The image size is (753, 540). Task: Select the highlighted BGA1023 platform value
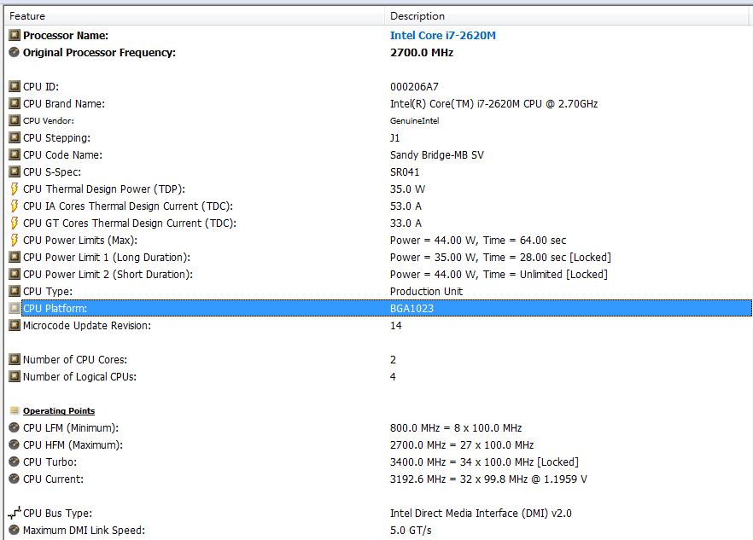point(412,308)
